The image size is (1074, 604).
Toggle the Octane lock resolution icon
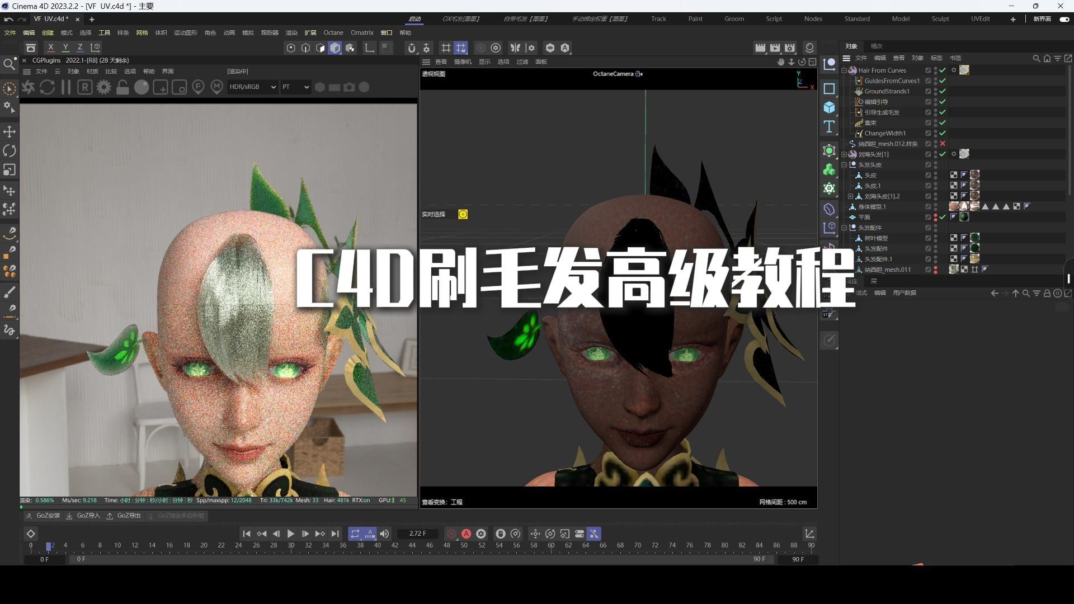coord(123,87)
